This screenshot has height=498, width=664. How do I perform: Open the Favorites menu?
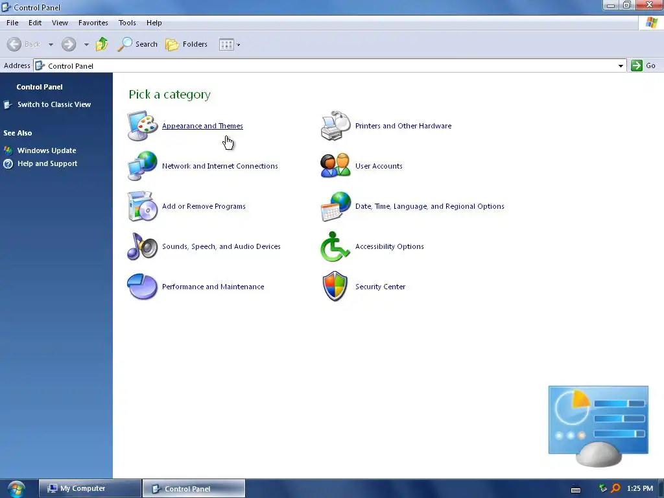tap(93, 23)
